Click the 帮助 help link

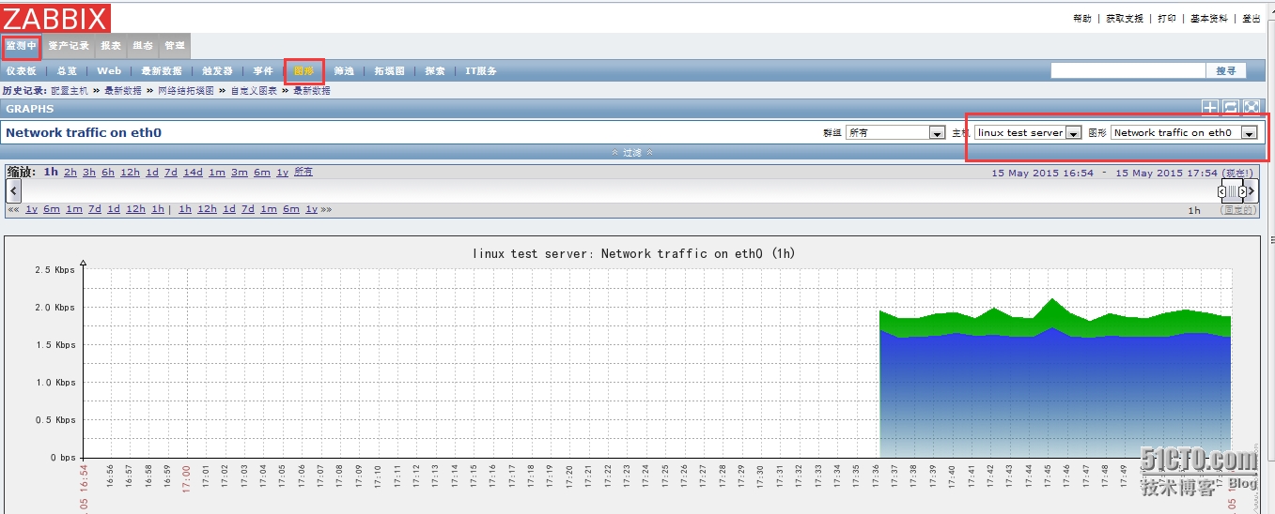[x=1082, y=18]
